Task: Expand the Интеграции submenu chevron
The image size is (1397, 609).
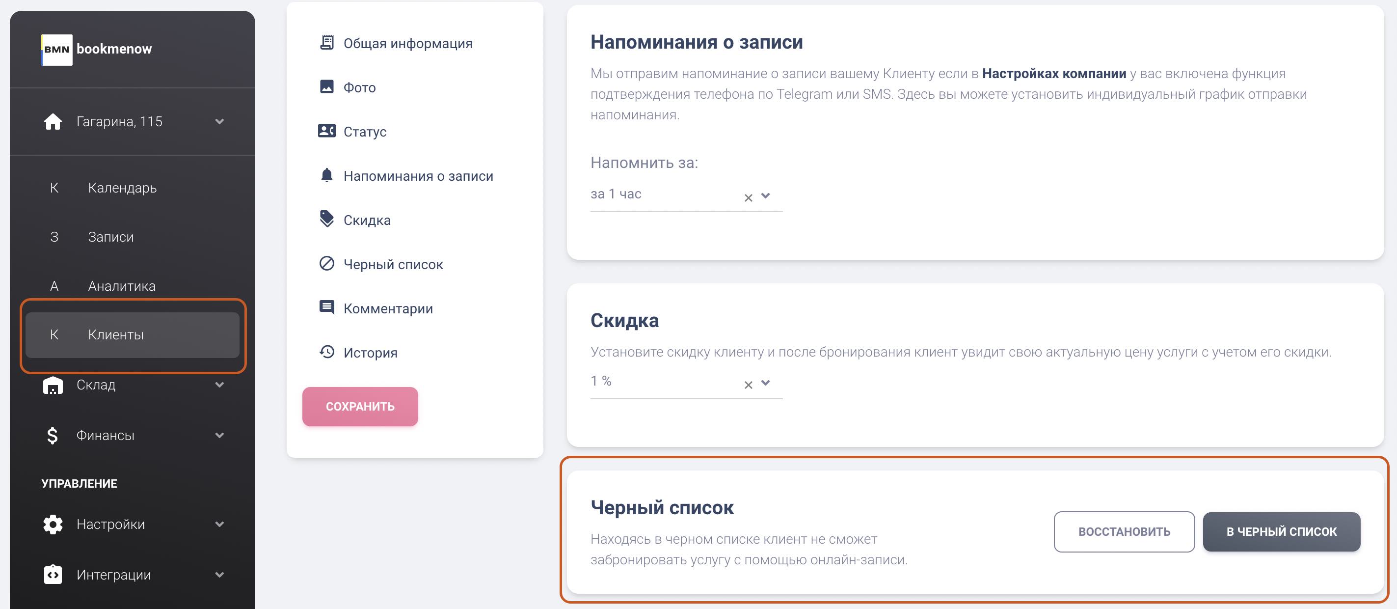Action: click(219, 575)
